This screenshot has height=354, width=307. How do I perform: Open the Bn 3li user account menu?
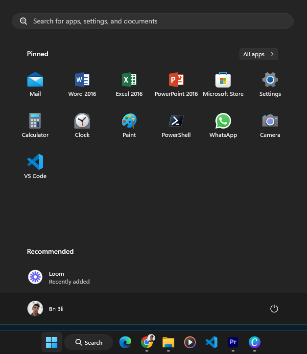(46, 309)
